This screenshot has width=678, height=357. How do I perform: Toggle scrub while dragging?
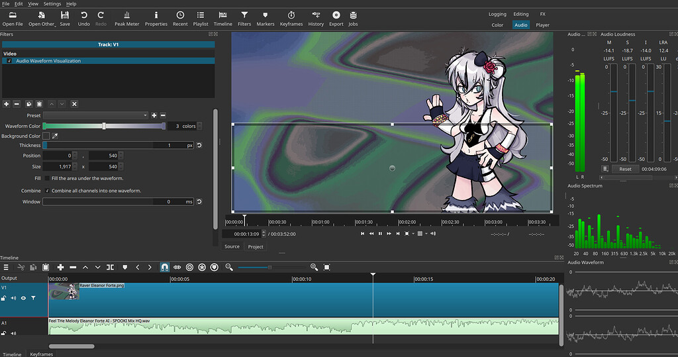pos(177,268)
